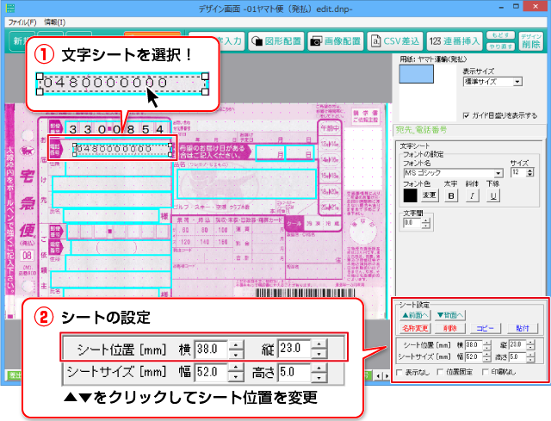Toggle bold with the B button
The width and height of the screenshot is (551, 421).
[x=451, y=195]
